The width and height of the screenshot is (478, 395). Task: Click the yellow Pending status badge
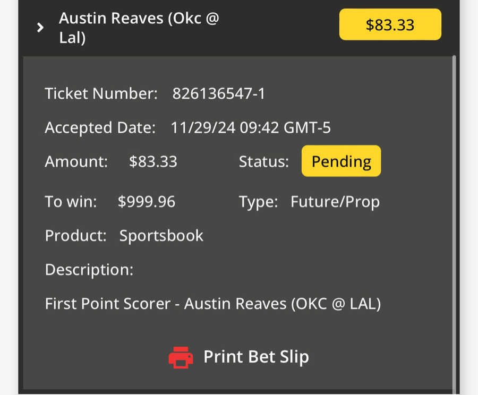[341, 161]
